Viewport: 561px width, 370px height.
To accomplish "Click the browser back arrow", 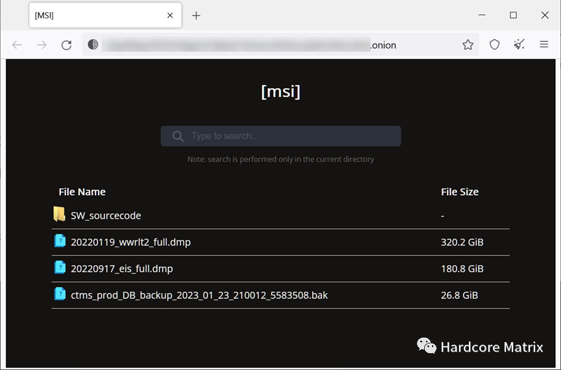I will (x=17, y=45).
